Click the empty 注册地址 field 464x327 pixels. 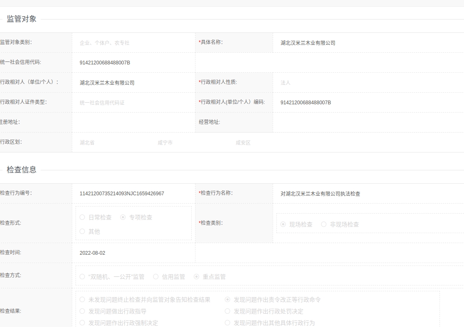click(x=134, y=122)
